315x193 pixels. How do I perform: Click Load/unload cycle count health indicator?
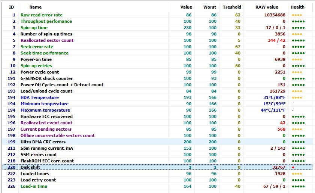coord(297,91)
